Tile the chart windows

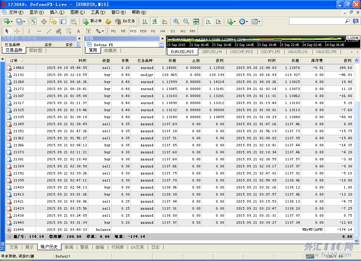[x=196, y=21]
